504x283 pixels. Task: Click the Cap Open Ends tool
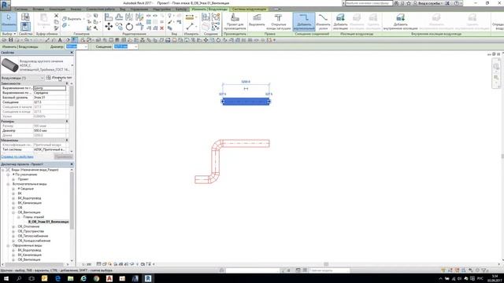[x=278, y=21]
